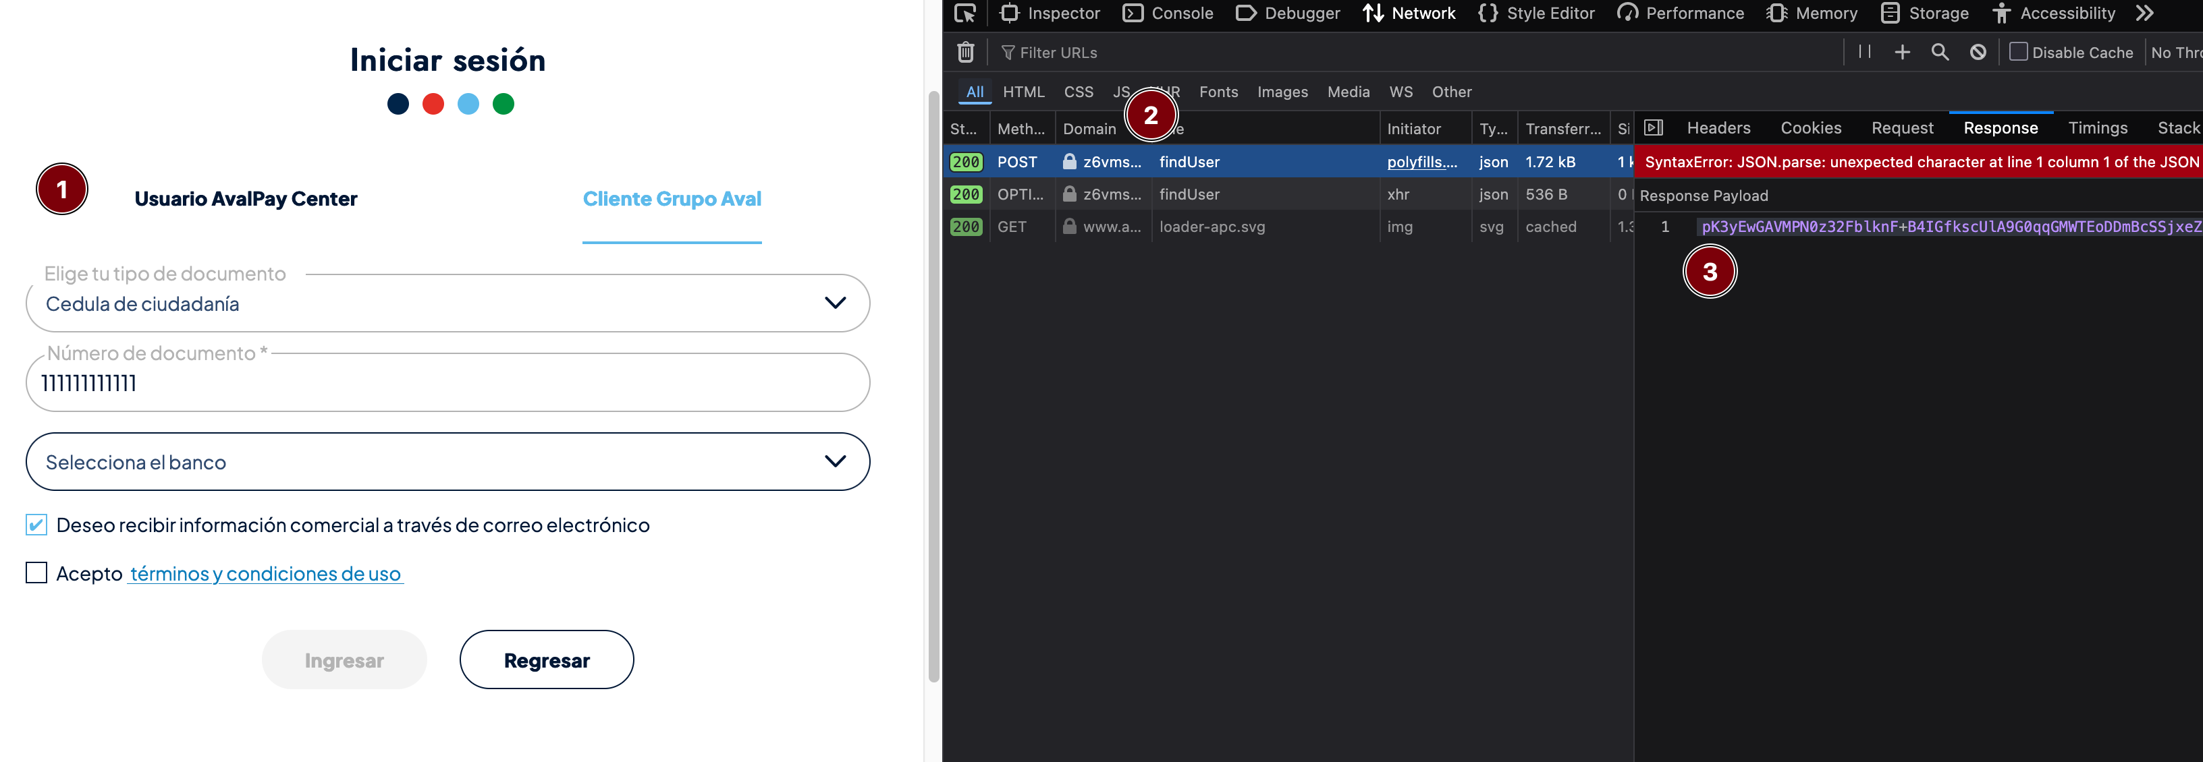2203x762 pixels.
Task: Filter requests by Media
Action: pyautogui.click(x=1348, y=92)
